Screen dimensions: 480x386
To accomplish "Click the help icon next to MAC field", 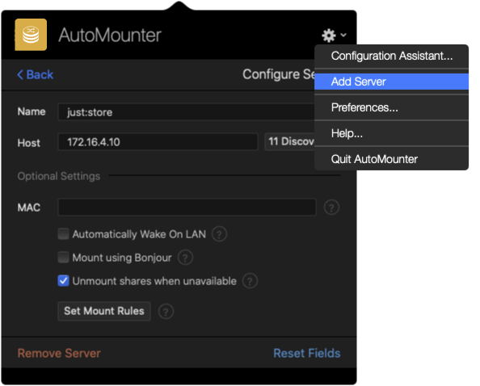I will pos(331,208).
